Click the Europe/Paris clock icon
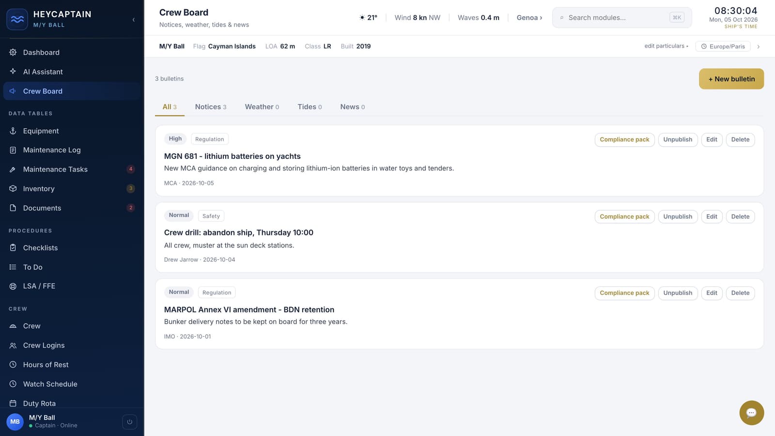Screen dimensions: 775x436 [x=704, y=47]
